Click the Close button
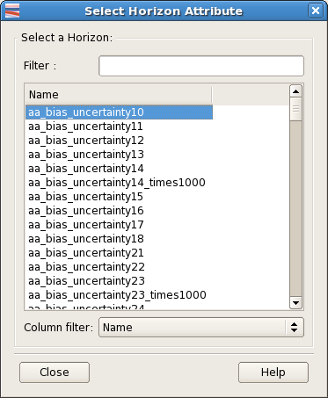The image size is (328, 398). [55, 373]
